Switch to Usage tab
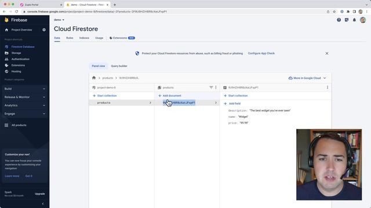The image size is (371, 208). click(x=99, y=38)
